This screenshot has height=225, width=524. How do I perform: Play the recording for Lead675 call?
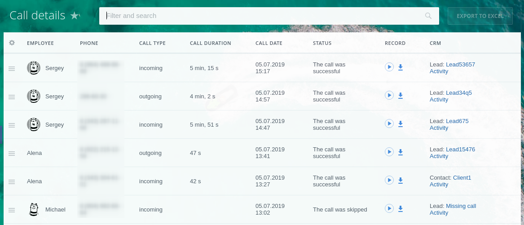[389, 124]
